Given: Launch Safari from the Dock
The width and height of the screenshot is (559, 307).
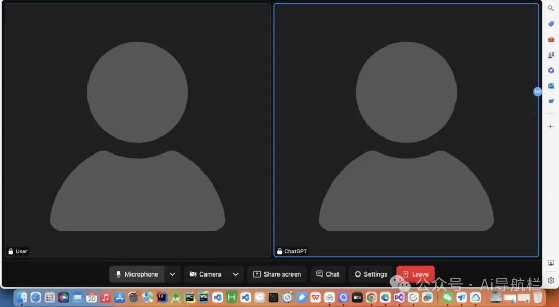Looking at the screenshot, I should point(36,297).
